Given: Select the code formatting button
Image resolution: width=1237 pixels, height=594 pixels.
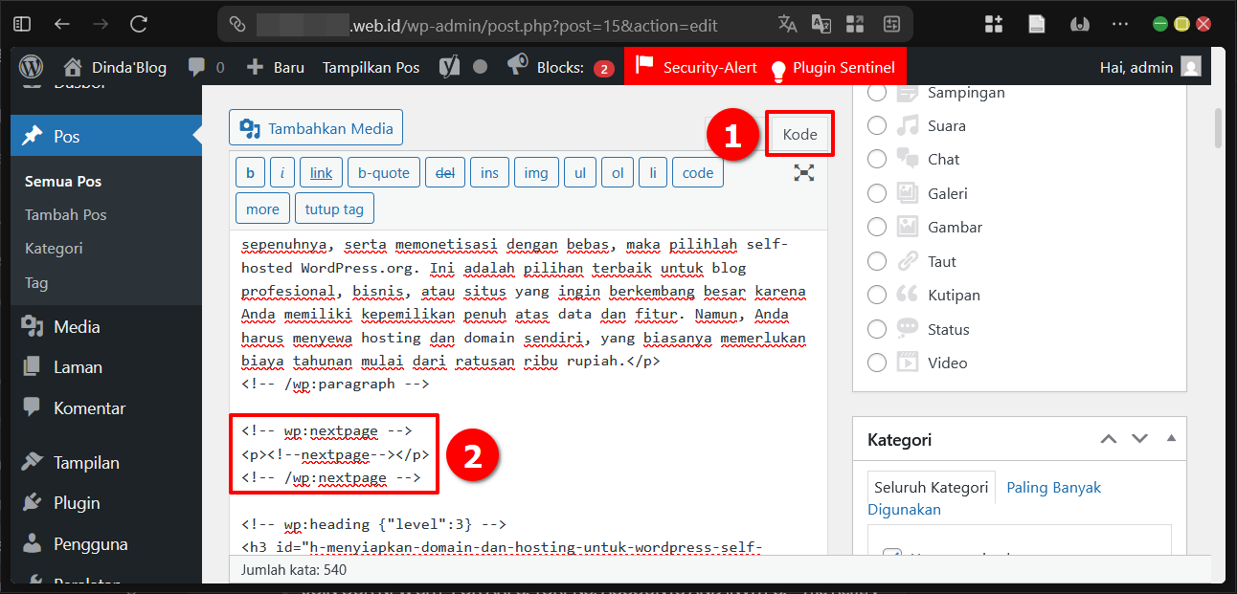Looking at the screenshot, I should 697,171.
